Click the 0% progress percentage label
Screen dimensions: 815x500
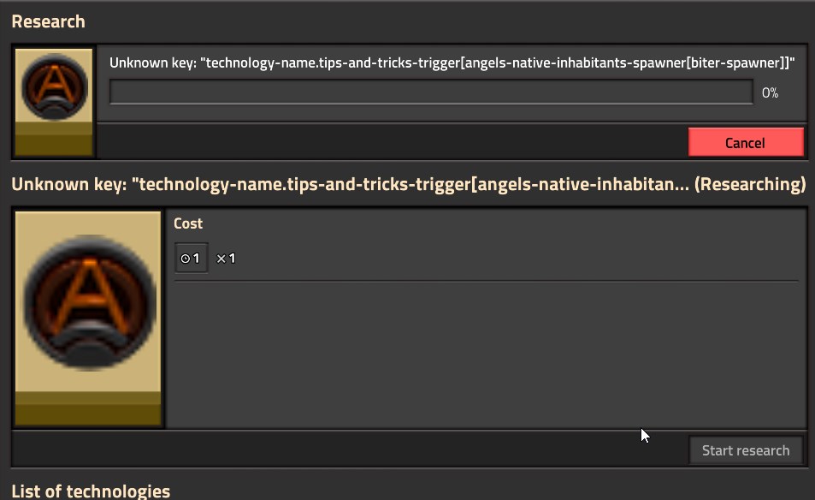(770, 92)
